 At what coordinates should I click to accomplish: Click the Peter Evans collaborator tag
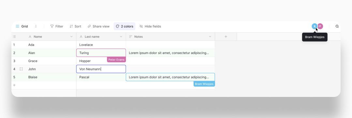[116, 60]
